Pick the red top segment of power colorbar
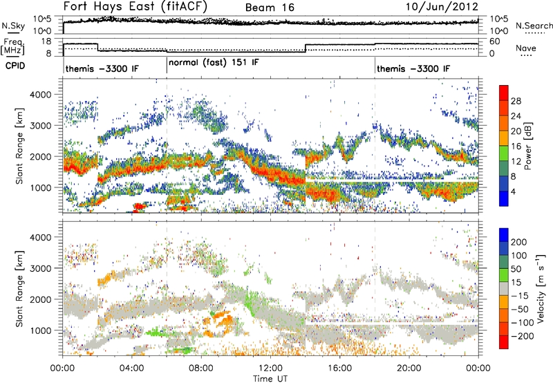This screenshot has height=383, width=553. pyautogui.click(x=504, y=93)
